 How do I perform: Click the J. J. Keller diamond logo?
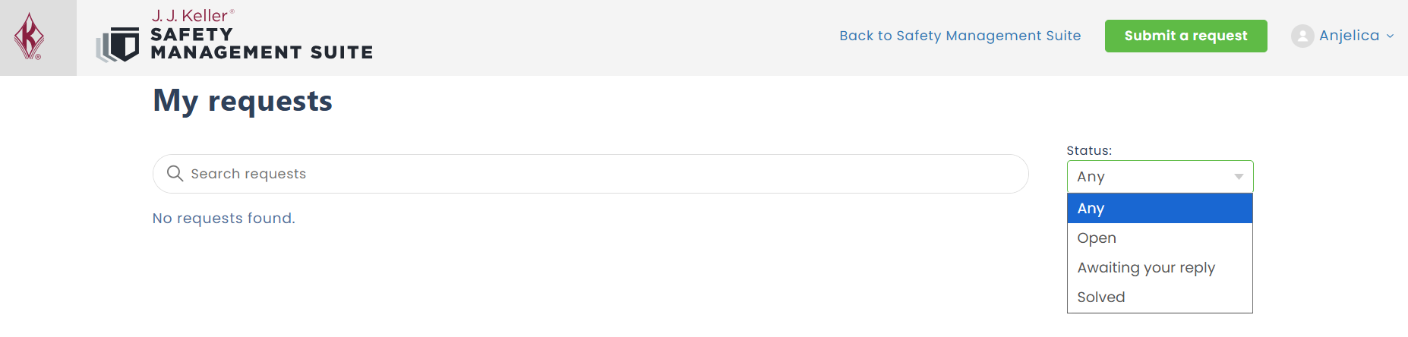pos(30,36)
